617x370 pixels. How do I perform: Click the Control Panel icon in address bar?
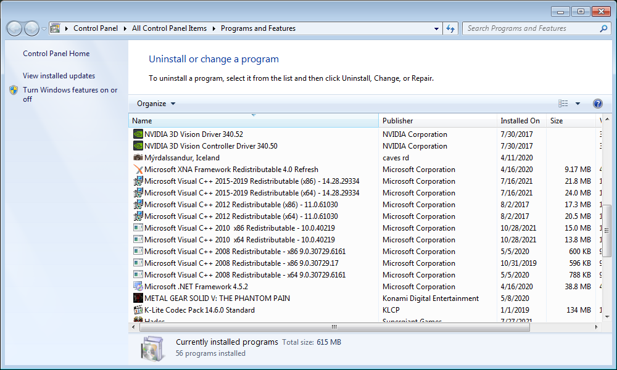pos(56,28)
